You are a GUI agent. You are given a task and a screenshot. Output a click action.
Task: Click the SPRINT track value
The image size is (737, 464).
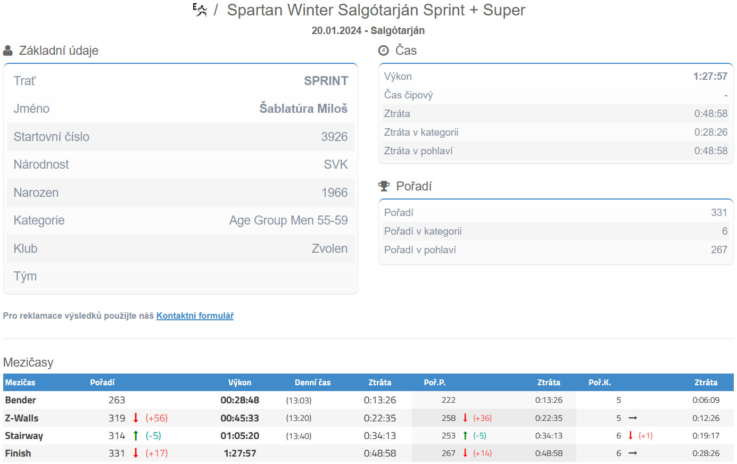326,81
